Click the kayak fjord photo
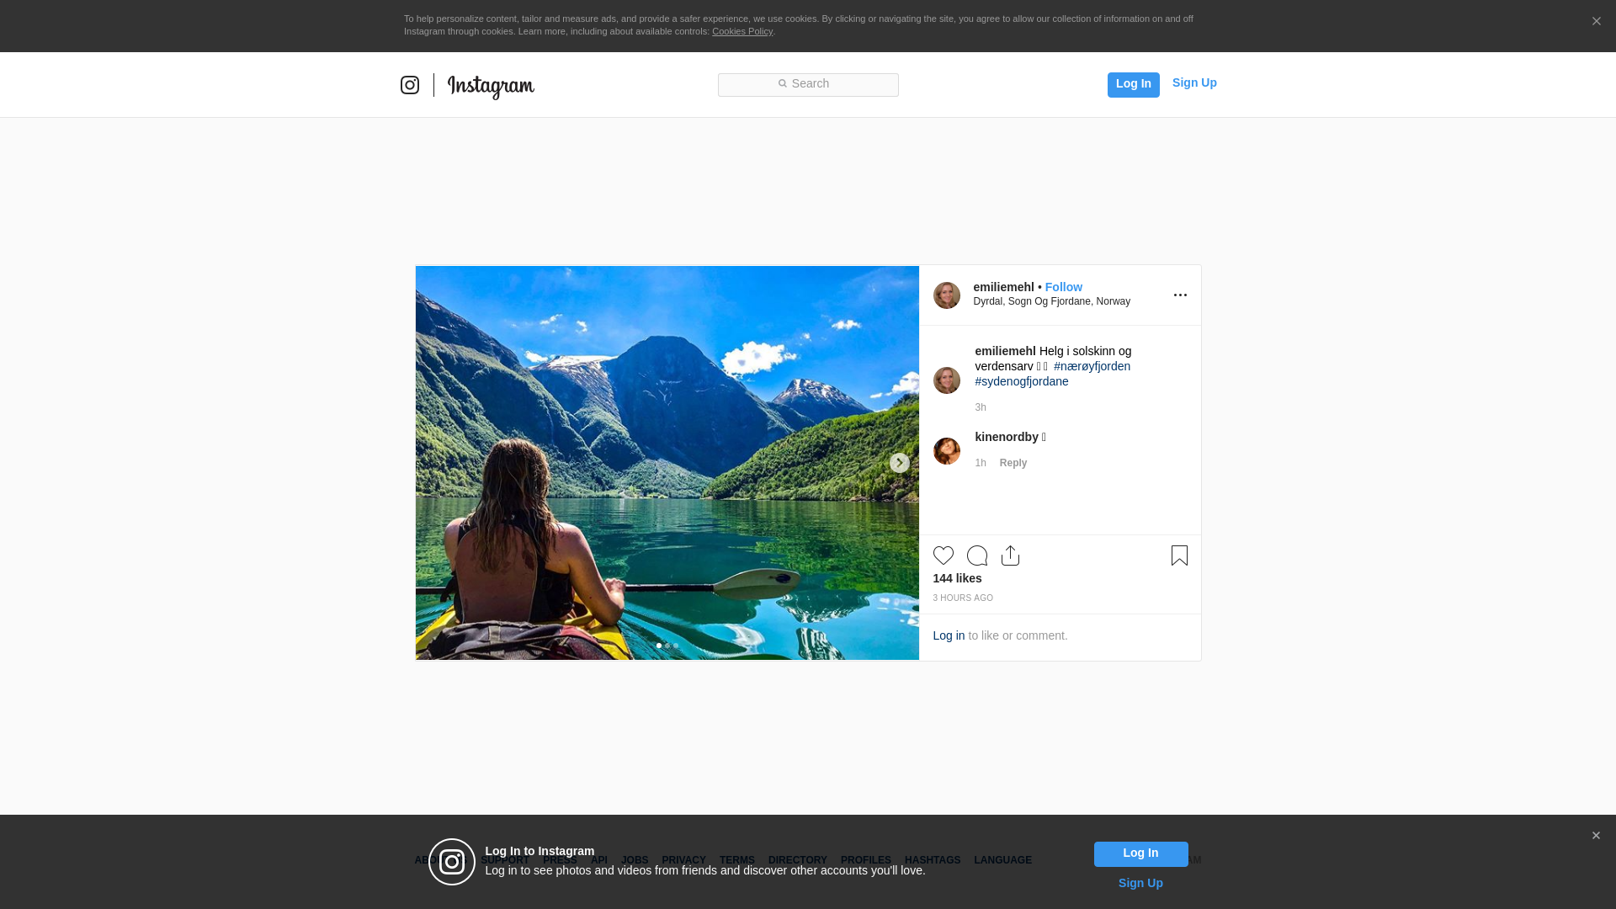The width and height of the screenshot is (1616, 909). click(x=667, y=463)
